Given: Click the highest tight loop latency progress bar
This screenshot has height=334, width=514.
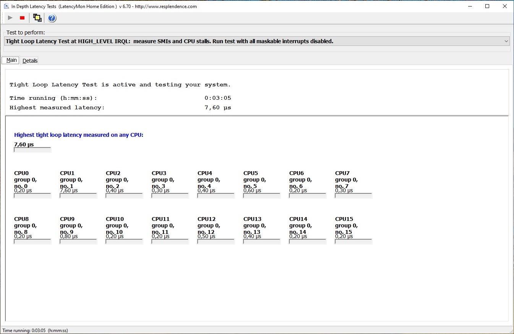Looking at the screenshot, I should [32, 150].
